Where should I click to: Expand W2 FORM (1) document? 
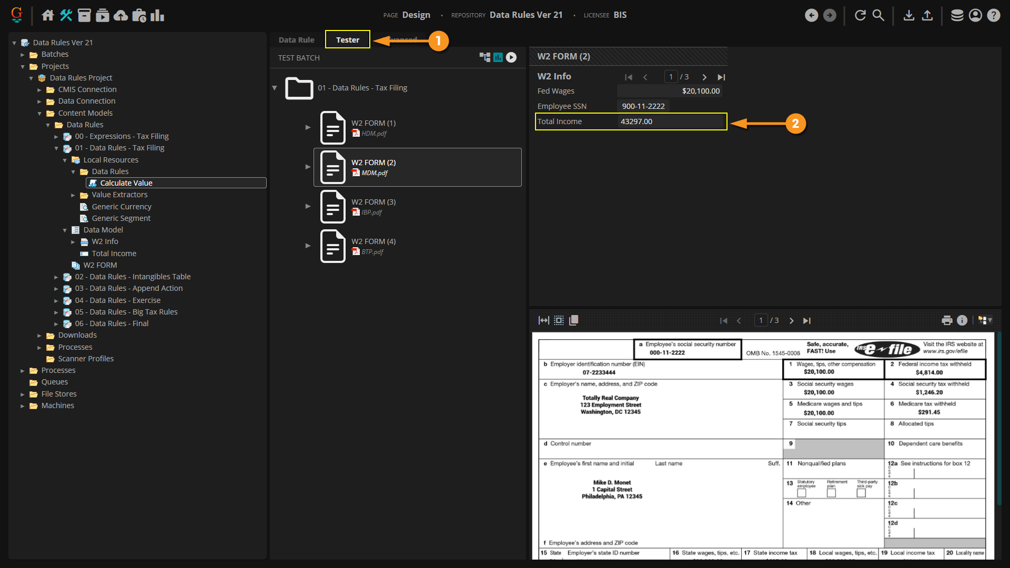coord(308,127)
